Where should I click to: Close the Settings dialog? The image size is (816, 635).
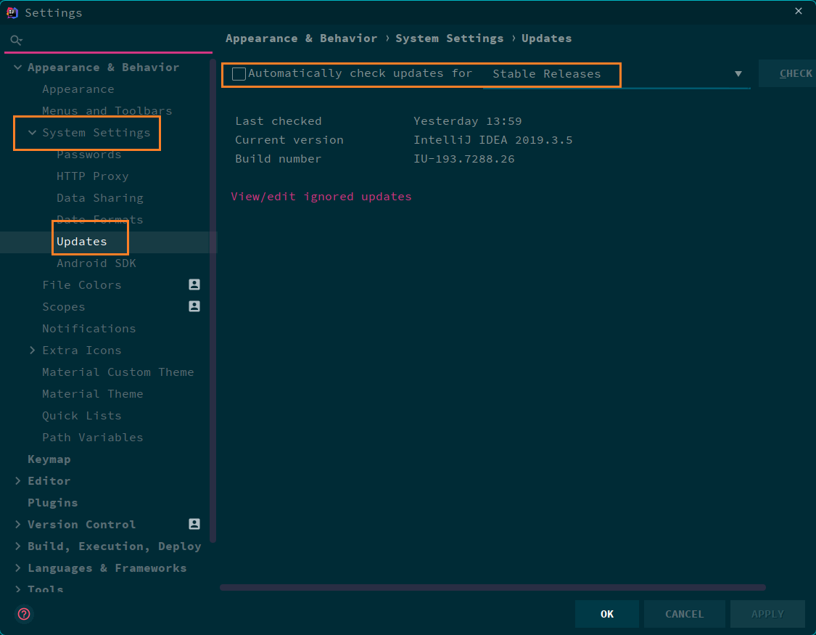[799, 11]
